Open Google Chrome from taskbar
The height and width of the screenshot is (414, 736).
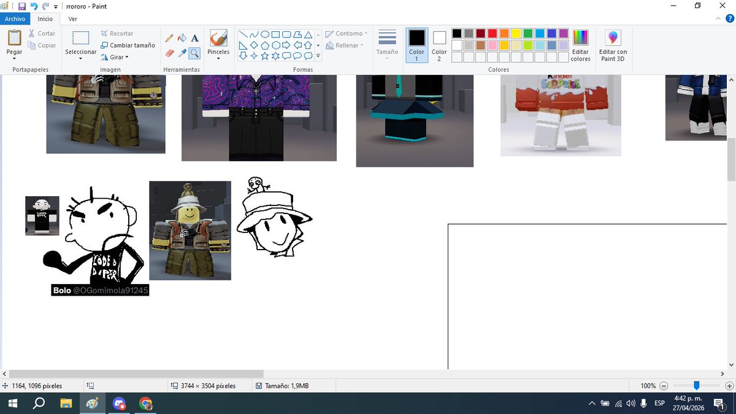point(145,404)
